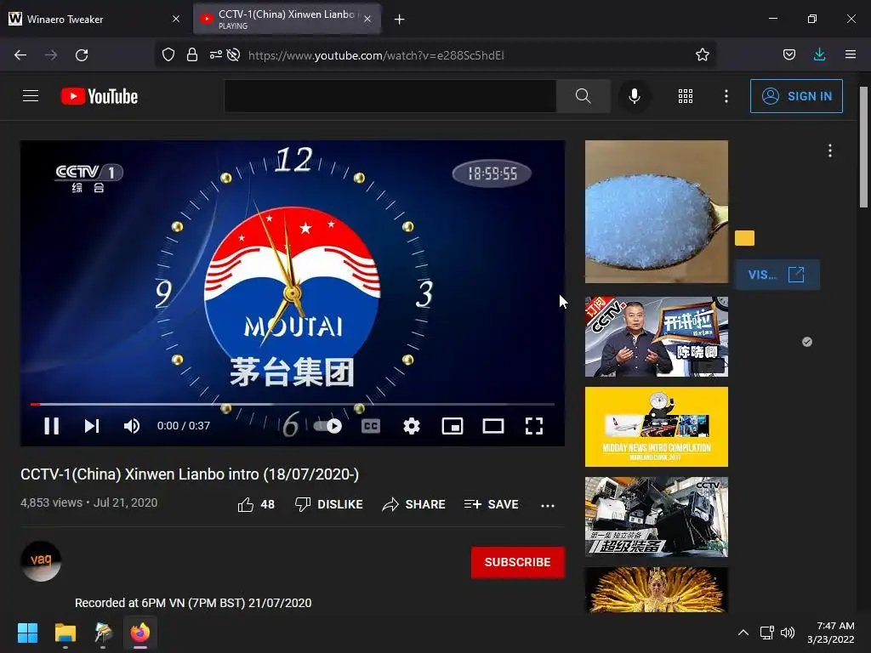Open the CCTV presenter video thumbnail
The image size is (871, 653).
click(x=656, y=337)
